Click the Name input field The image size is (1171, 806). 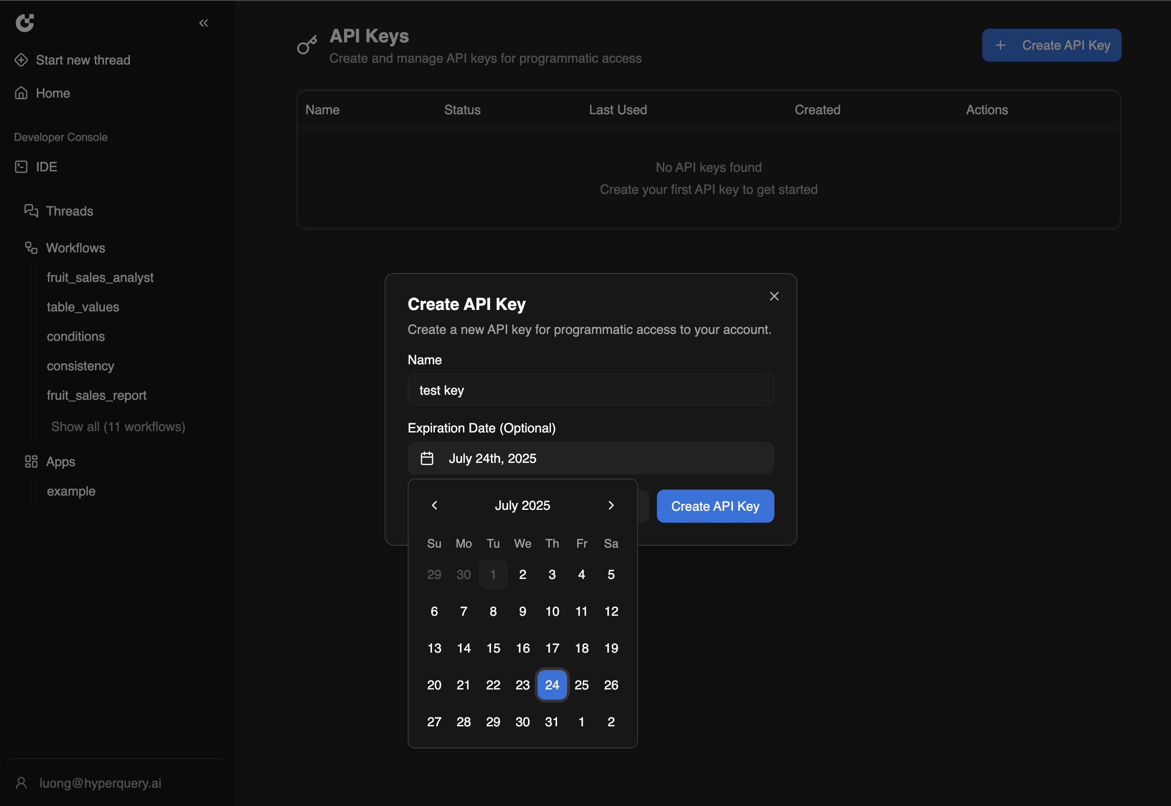590,390
